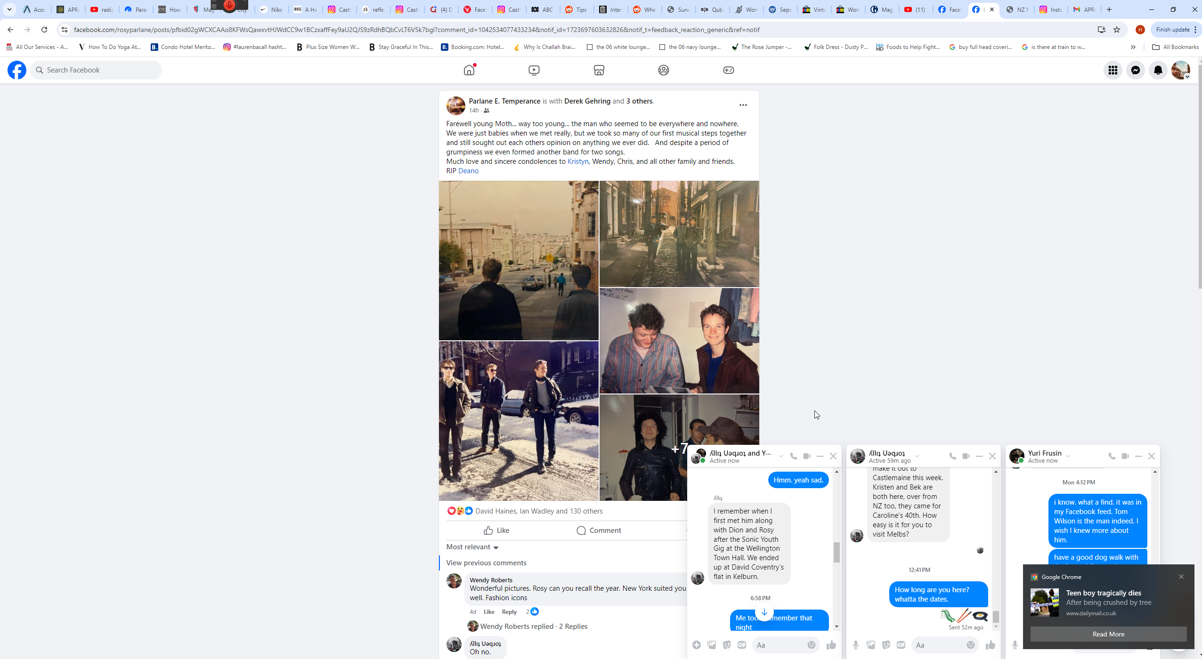Like the post

pyautogui.click(x=496, y=530)
